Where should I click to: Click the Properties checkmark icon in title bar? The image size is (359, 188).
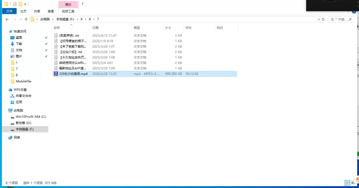pyautogui.click(x=15, y=4)
